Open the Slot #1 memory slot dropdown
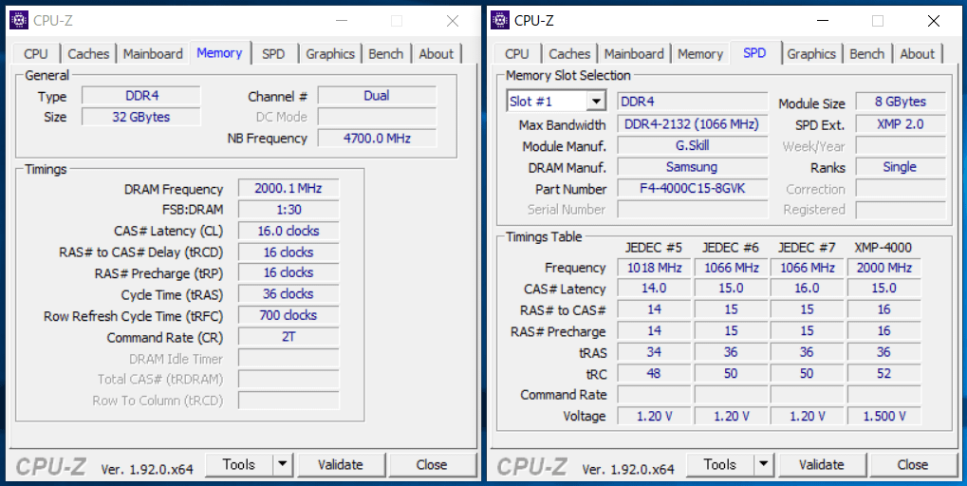 coord(556,102)
